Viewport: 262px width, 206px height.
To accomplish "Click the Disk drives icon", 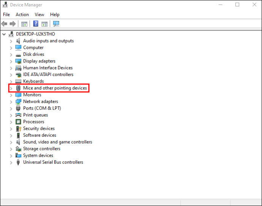I will point(18,55).
